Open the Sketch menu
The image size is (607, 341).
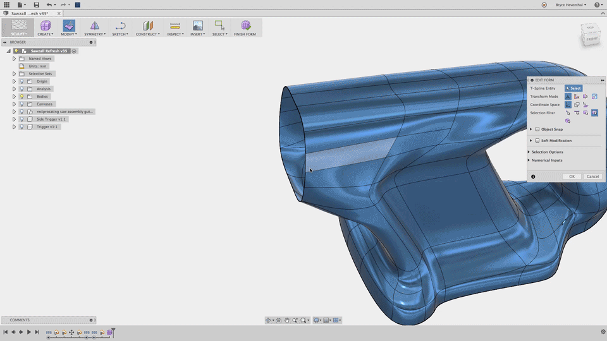click(x=120, y=28)
